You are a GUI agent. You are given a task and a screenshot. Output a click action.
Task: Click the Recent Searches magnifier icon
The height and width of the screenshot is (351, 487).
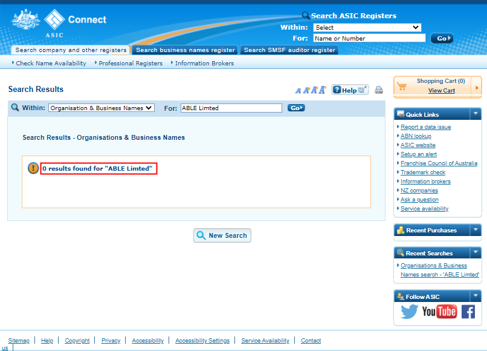click(401, 253)
